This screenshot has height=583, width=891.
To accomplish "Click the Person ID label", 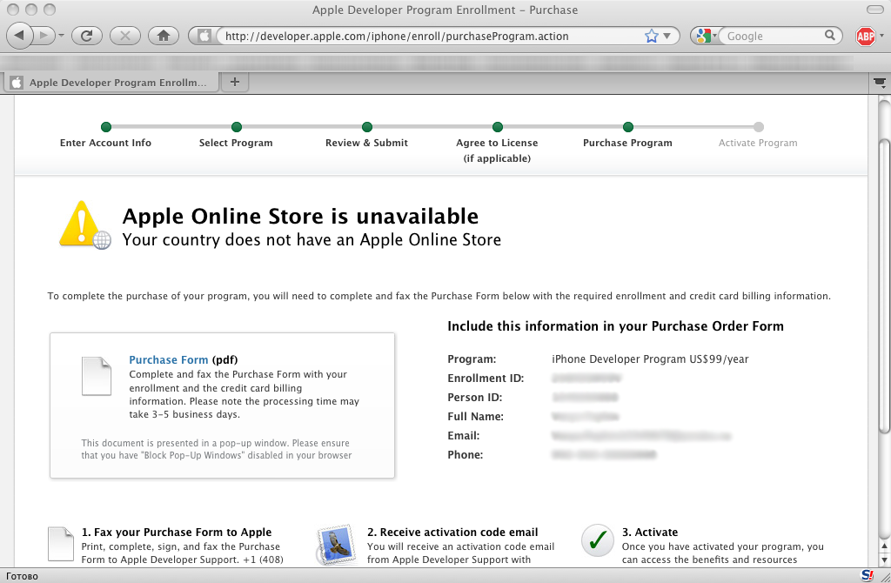I will tap(474, 397).
